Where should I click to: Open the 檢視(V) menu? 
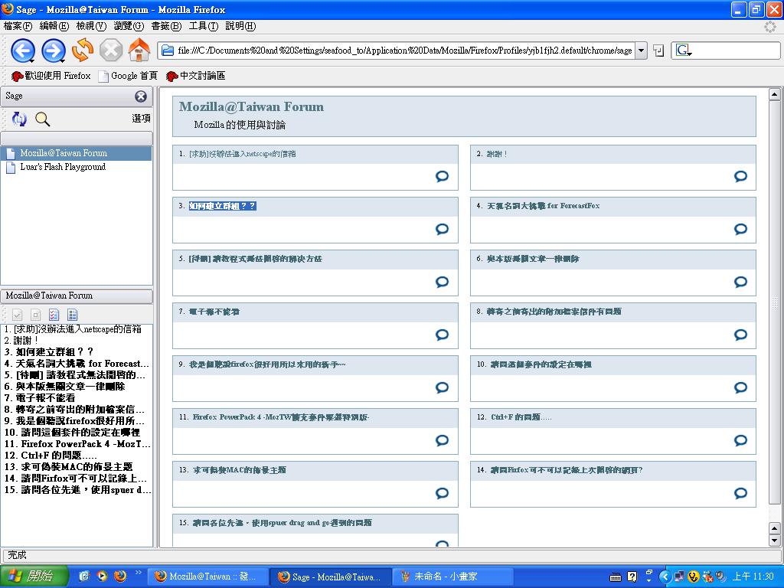point(91,26)
